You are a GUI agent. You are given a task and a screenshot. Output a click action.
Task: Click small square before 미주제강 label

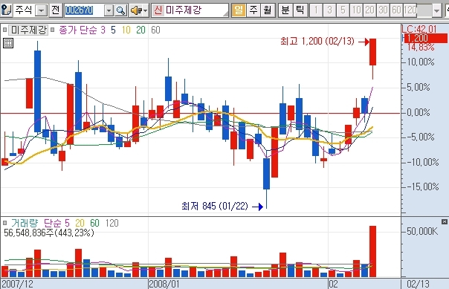coord(4,30)
